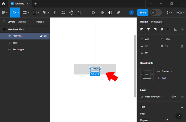Click the Create link icon

click(x=119, y=12)
